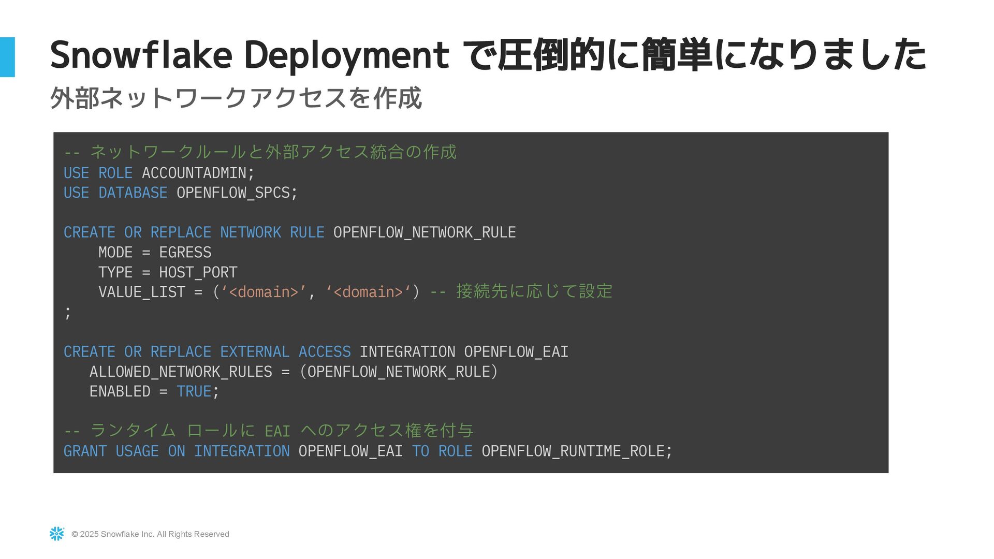The width and height of the screenshot is (994, 559).
Task: Click the EXTERNAL ACCESS INTEGRATION statement line
Action: (x=316, y=352)
